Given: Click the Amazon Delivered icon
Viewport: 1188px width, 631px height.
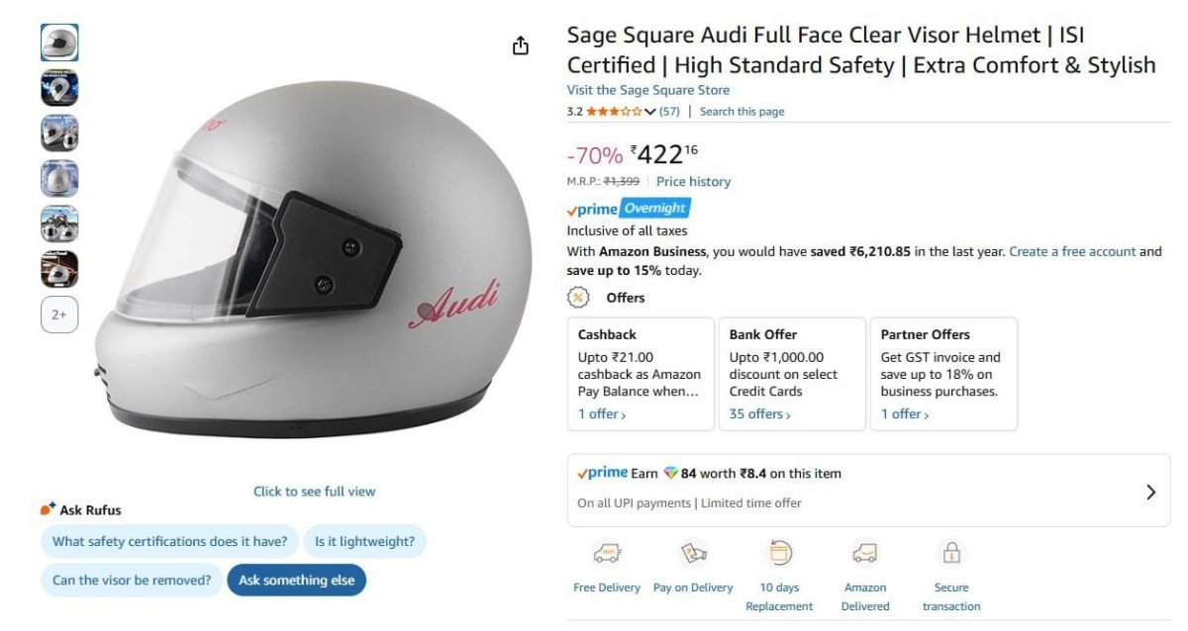Looking at the screenshot, I should 865,553.
